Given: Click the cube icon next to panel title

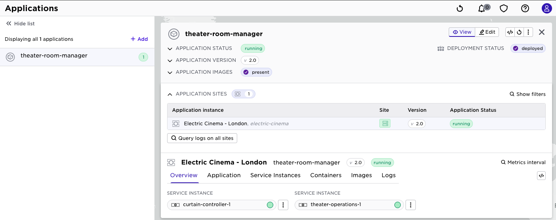Looking at the screenshot, I should click(174, 34).
